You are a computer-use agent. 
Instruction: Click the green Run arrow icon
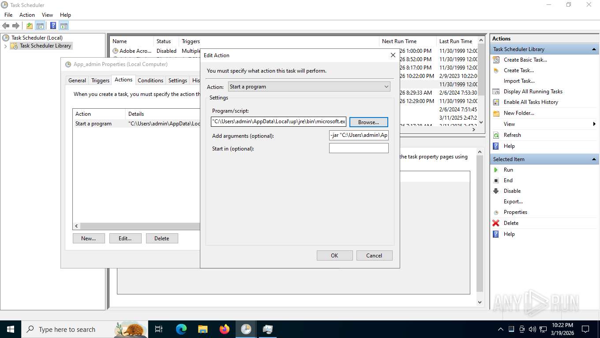click(496, 170)
